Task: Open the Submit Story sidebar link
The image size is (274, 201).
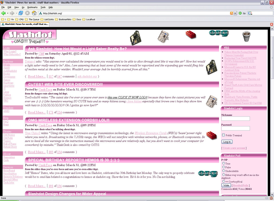Action: [x=10, y=147]
